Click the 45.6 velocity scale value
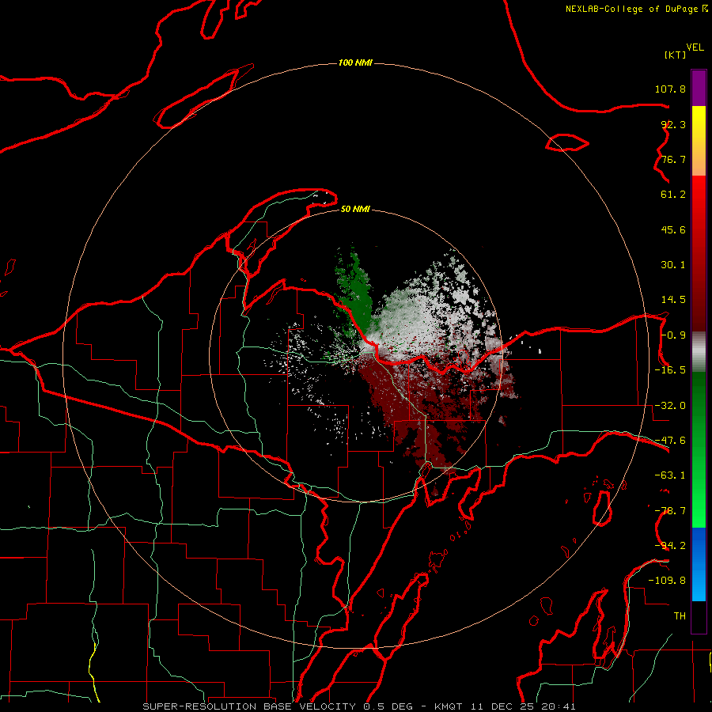Screen dimensions: 712x712 click(x=673, y=229)
